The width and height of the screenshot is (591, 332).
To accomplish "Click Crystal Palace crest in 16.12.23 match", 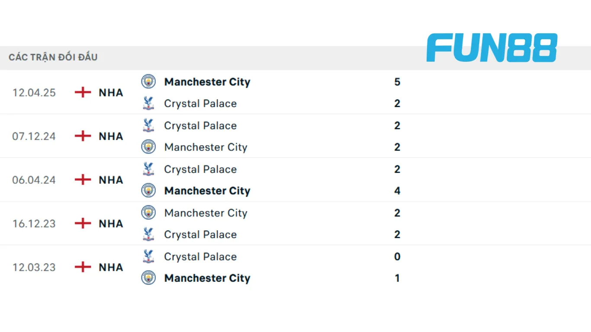I will (148, 234).
